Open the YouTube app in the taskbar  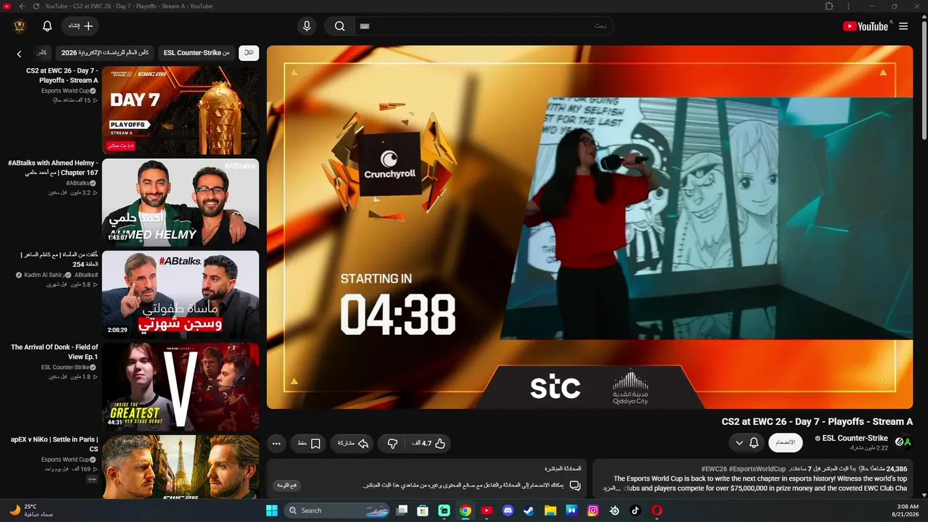pos(486,510)
